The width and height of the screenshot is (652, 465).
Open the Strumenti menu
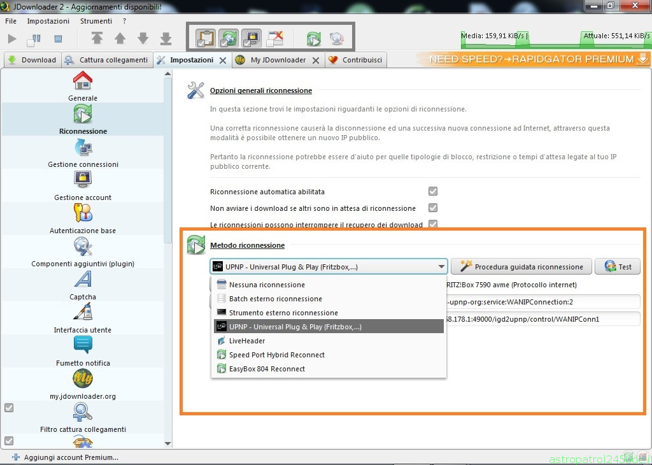(x=96, y=21)
